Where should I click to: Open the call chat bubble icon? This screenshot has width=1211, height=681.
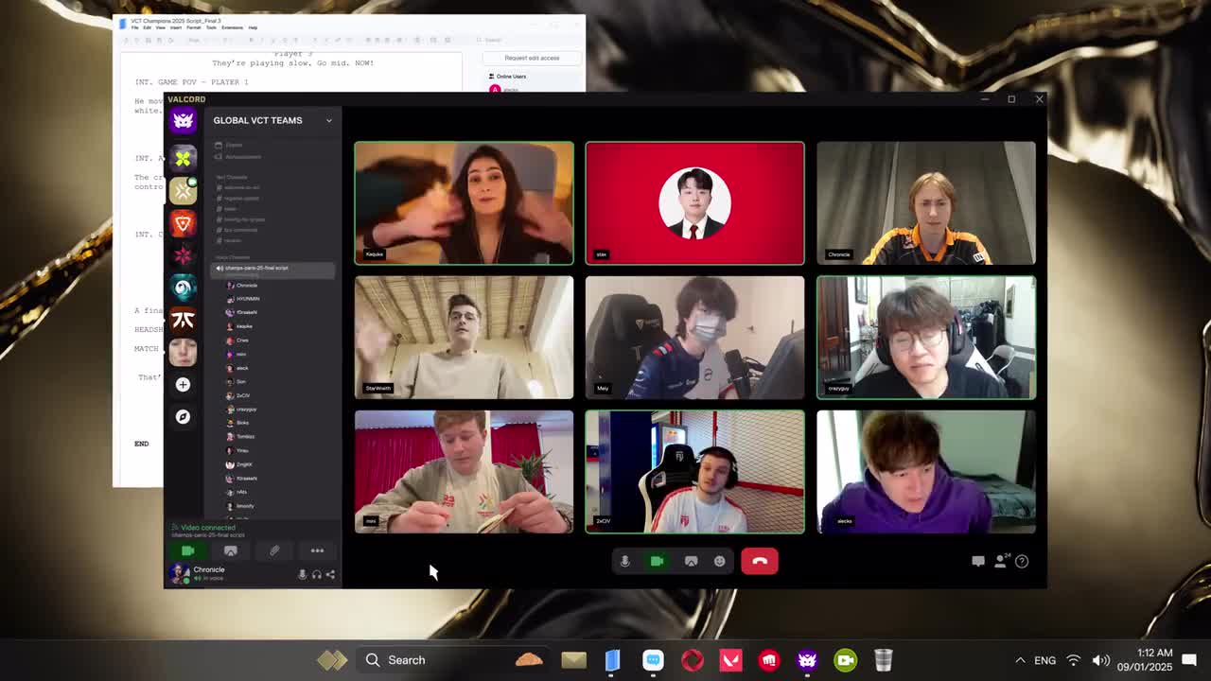[978, 561]
